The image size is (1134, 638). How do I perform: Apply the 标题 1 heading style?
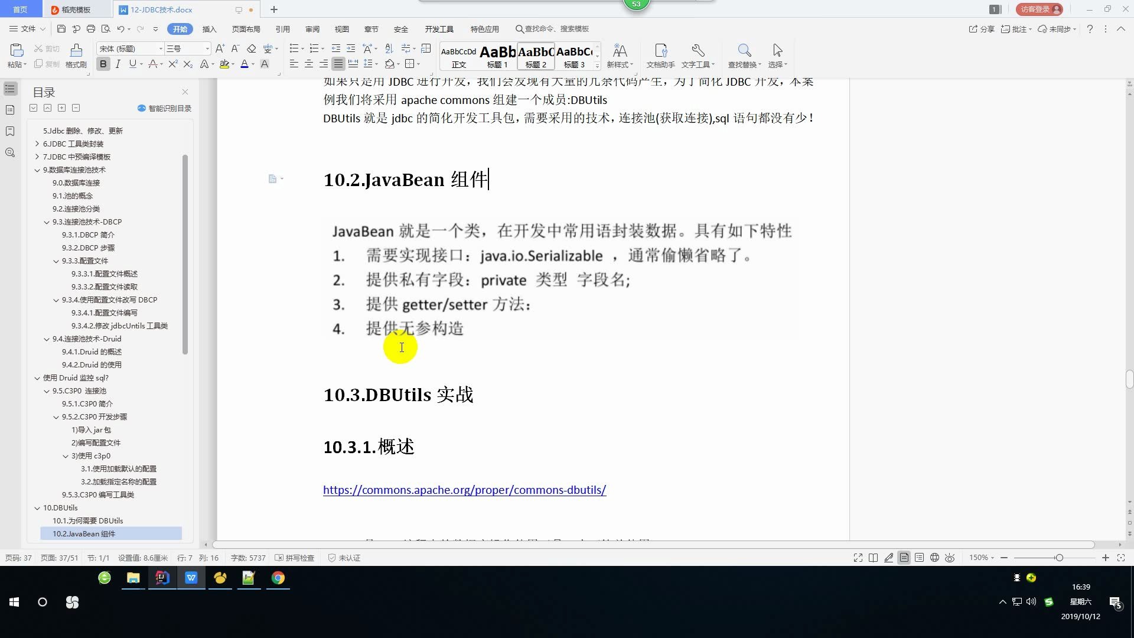click(497, 57)
